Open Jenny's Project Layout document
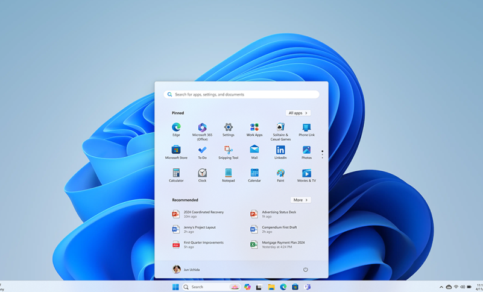Viewport: 483px width, 292px height. pos(198,229)
